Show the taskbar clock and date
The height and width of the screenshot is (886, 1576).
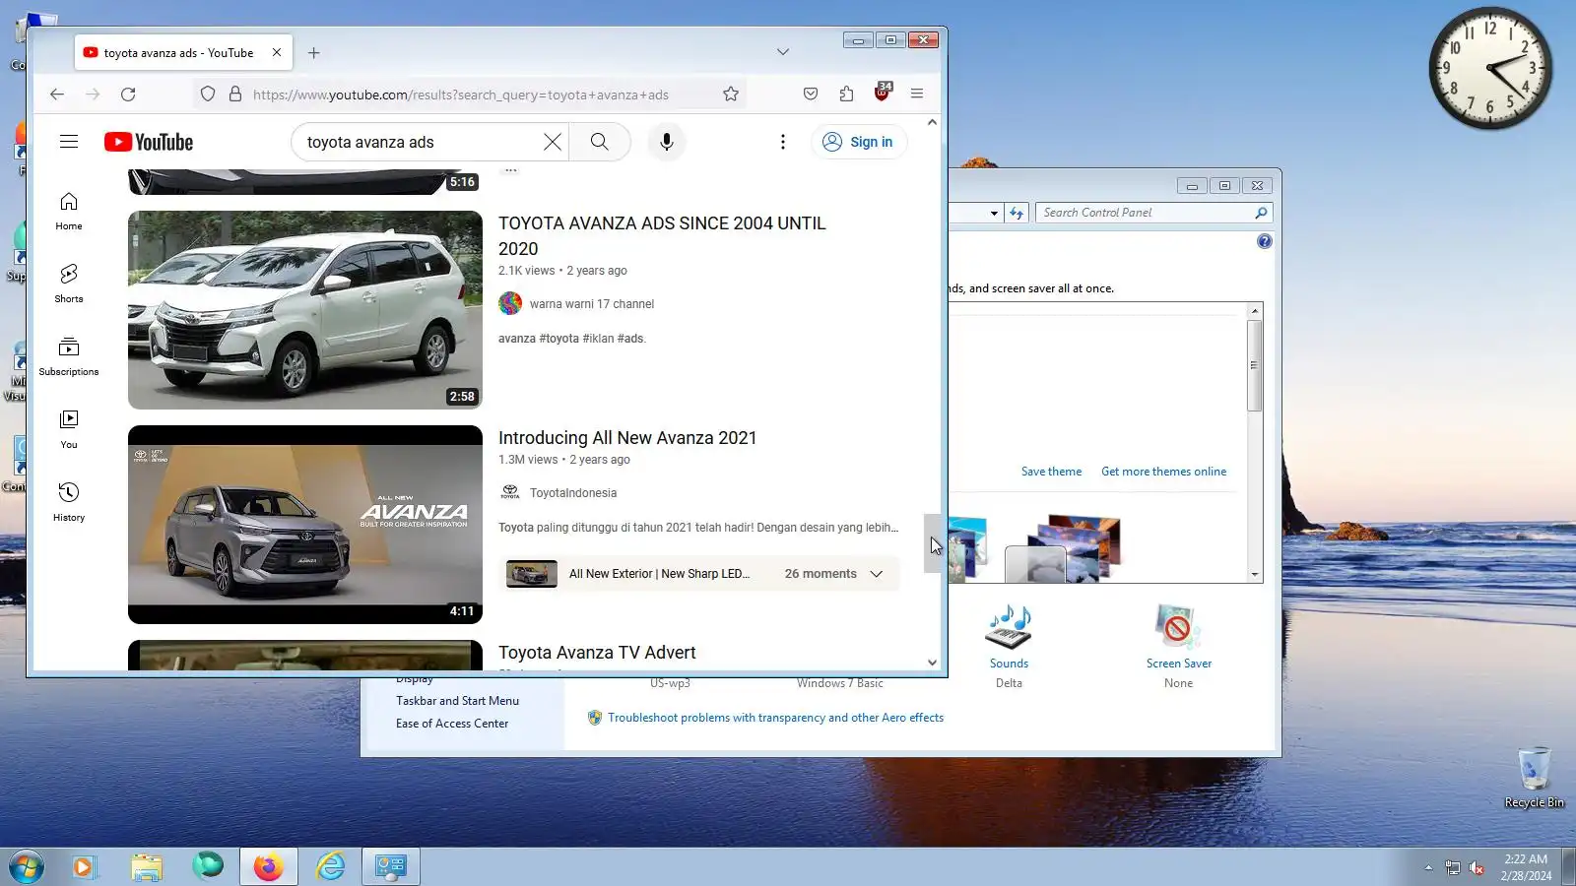click(x=1526, y=867)
